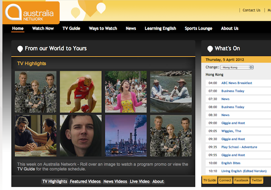The width and height of the screenshot is (271, 190).
Task: Open Learning English section
Action: [160, 28]
